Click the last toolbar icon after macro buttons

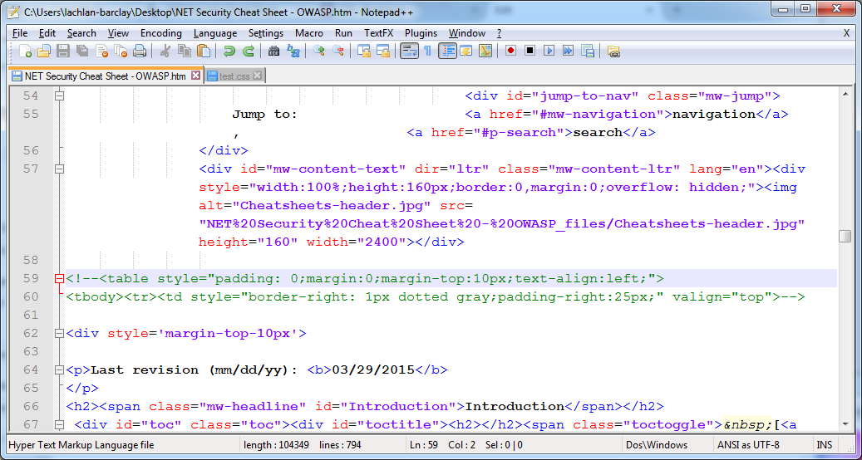pos(613,51)
